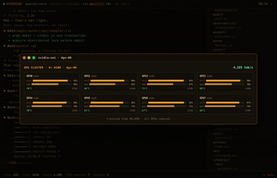This screenshot has width=277, height=178.
Task: Click the green HYPERION status dot
Action: [x=4, y=4]
